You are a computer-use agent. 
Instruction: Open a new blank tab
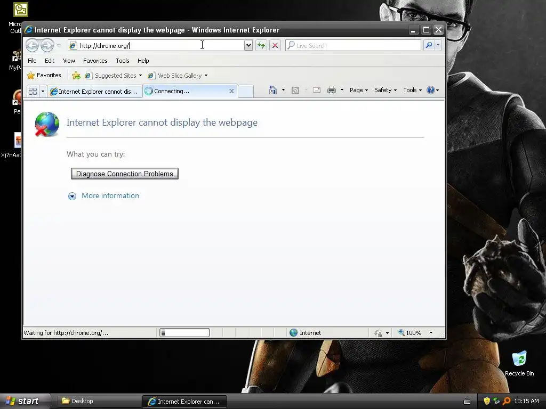[x=246, y=91]
